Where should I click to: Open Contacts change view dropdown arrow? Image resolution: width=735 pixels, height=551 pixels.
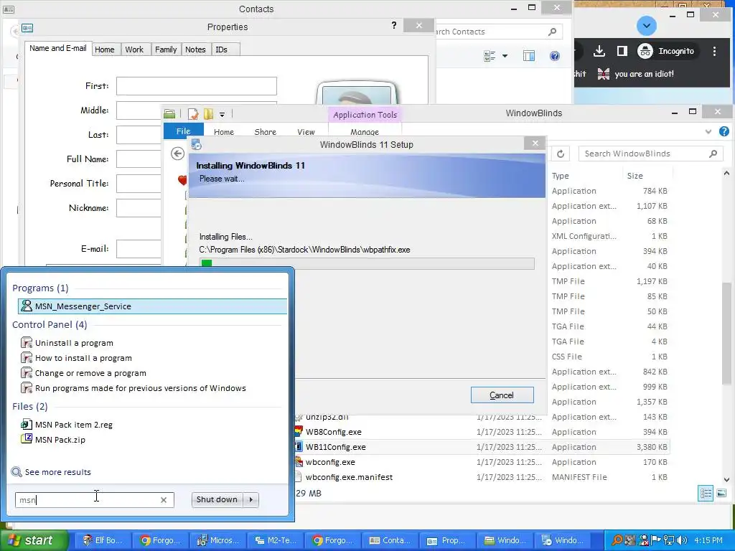(x=505, y=56)
